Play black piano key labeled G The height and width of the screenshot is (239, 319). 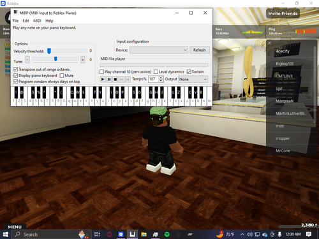(151, 92)
